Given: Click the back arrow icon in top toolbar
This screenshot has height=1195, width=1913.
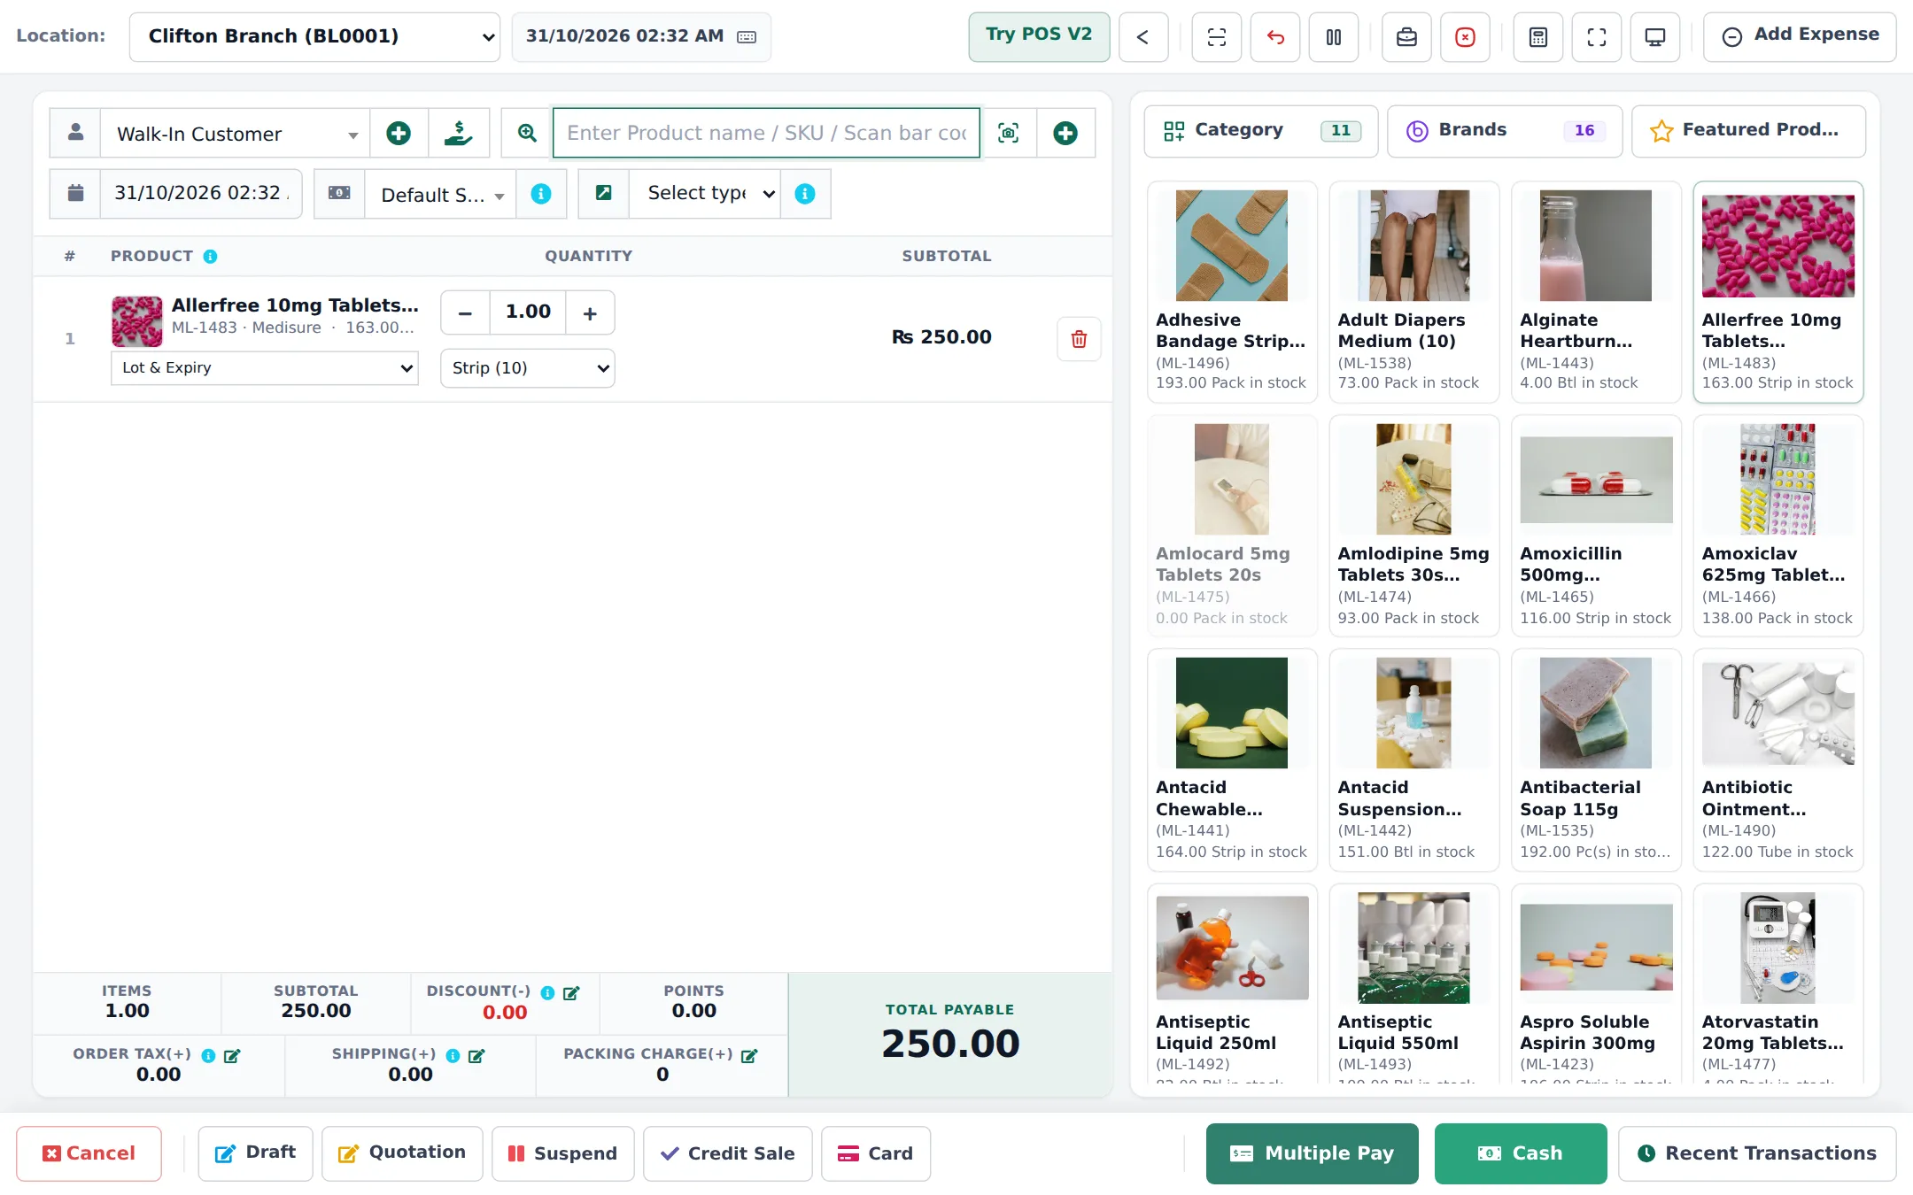Looking at the screenshot, I should [x=1143, y=37].
